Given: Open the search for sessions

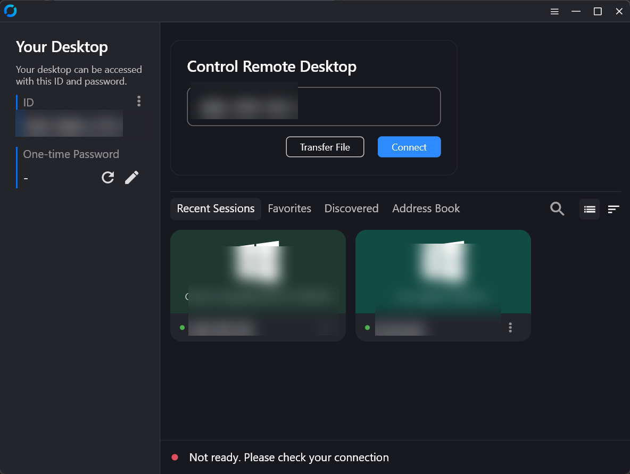Looking at the screenshot, I should point(557,209).
